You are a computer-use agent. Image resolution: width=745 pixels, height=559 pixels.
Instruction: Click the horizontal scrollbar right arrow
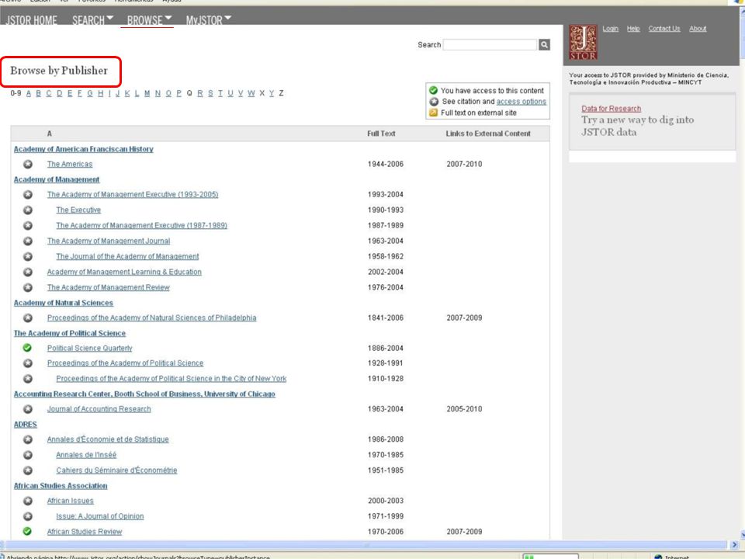[x=735, y=545]
